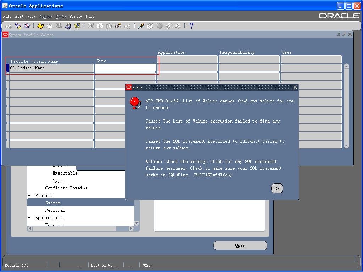Screen dimensions: 363x272
Task: Save using the yellow diskette icon
Action: pos(40,26)
